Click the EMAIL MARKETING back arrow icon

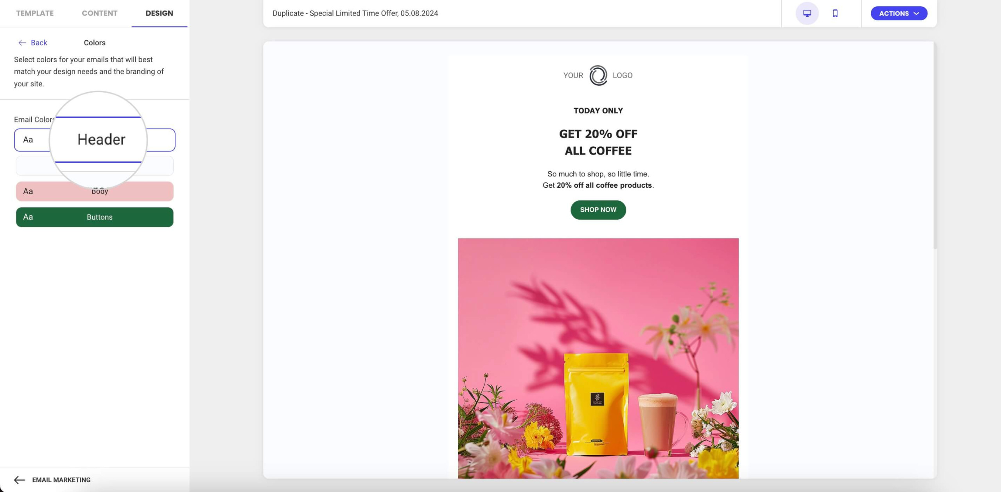[x=18, y=479]
